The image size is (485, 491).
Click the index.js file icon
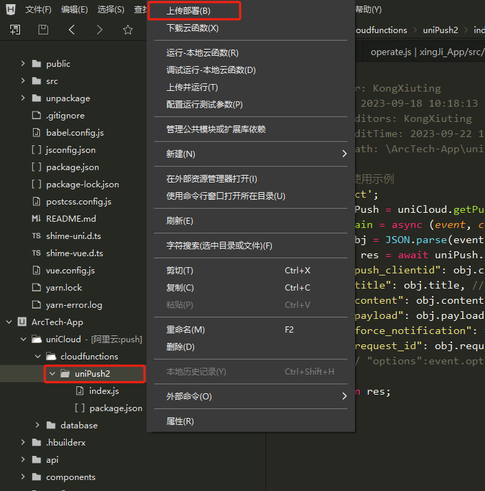(x=80, y=390)
